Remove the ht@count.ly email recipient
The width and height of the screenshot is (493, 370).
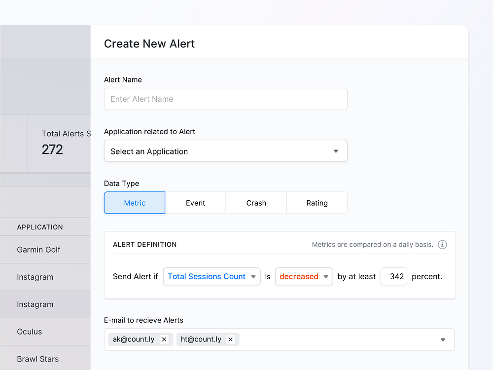tap(230, 339)
